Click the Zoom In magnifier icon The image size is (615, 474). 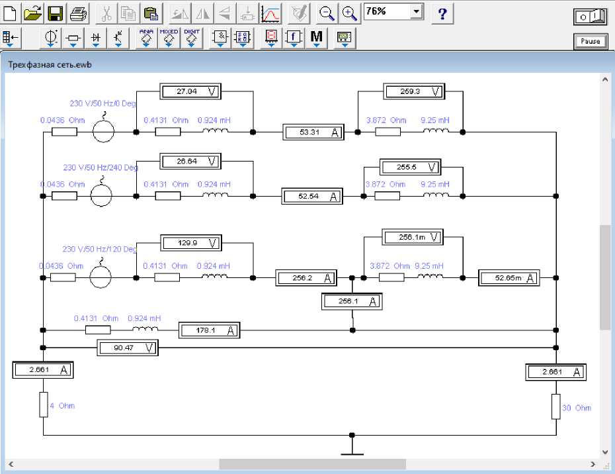pyautogui.click(x=349, y=13)
